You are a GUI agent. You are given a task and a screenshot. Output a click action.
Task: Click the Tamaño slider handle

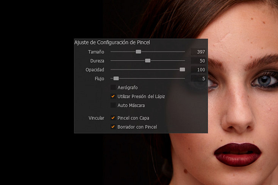[x=138, y=52]
